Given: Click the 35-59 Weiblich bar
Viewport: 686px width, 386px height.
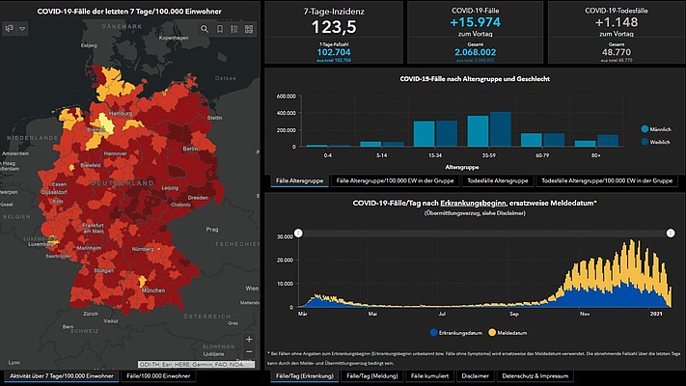Looking at the screenshot, I should [501, 129].
